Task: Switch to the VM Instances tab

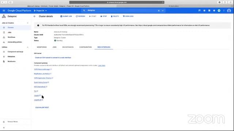Action: pyautogui.click(x=68, y=47)
